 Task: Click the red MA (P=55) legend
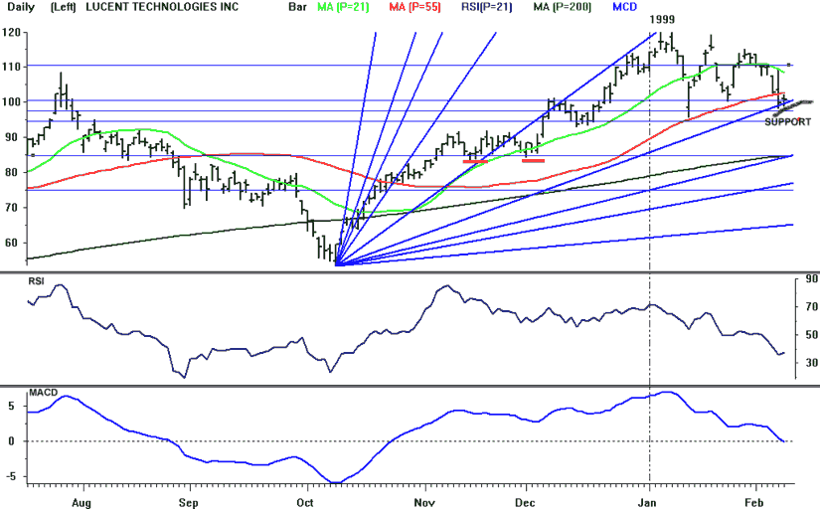414,7
